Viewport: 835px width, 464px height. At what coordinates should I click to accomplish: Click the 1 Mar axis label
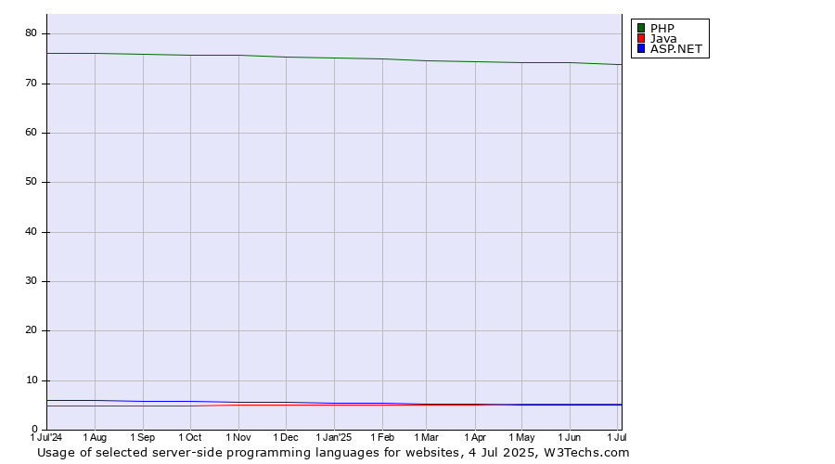point(427,437)
